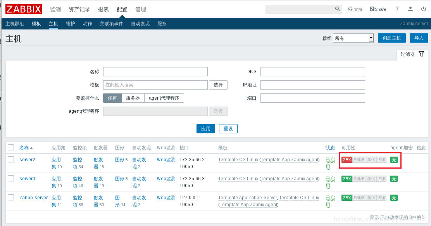The height and width of the screenshot is (226, 431).
Task: Open 监控项 34 for server2
Action: [78, 163]
